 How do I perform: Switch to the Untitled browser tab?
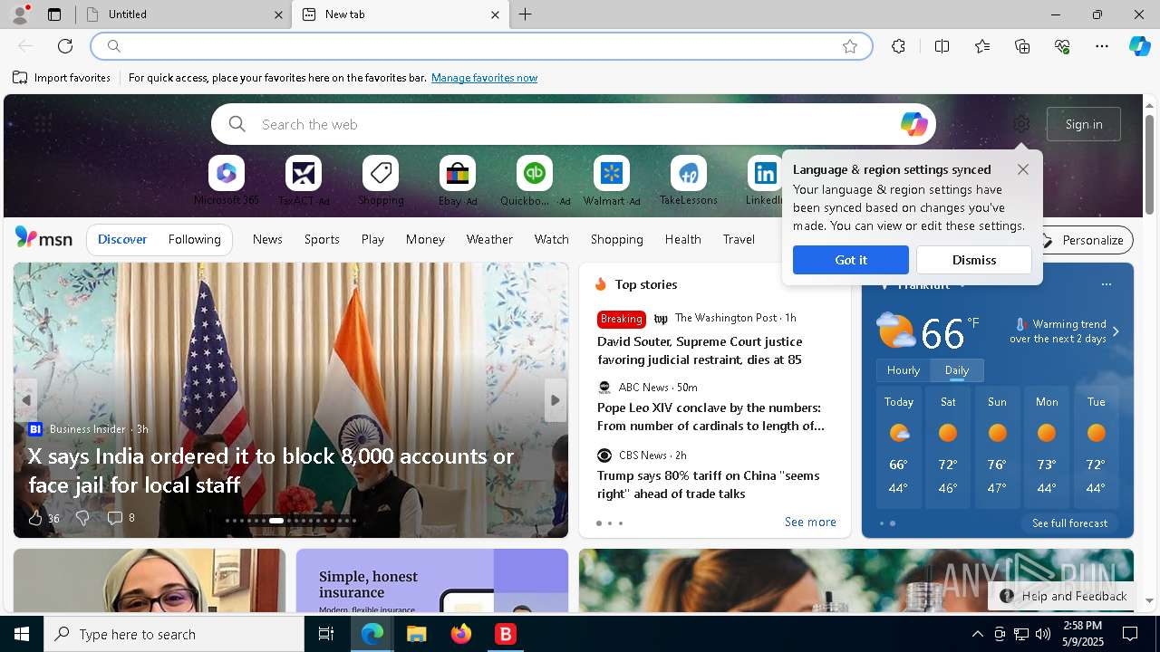pyautogui.click(x=185, y=14)
